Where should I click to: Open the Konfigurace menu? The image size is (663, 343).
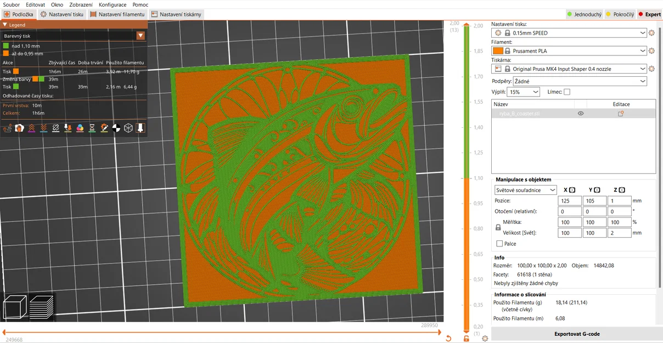pos(113,4)
